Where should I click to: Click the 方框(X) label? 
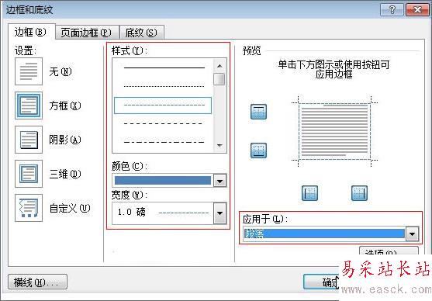tap(65, 106)
